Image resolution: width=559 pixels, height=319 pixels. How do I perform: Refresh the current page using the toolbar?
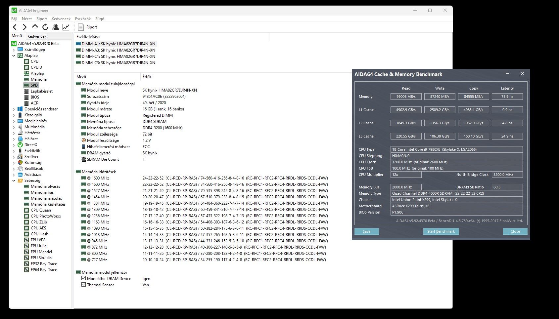(45, 27)
